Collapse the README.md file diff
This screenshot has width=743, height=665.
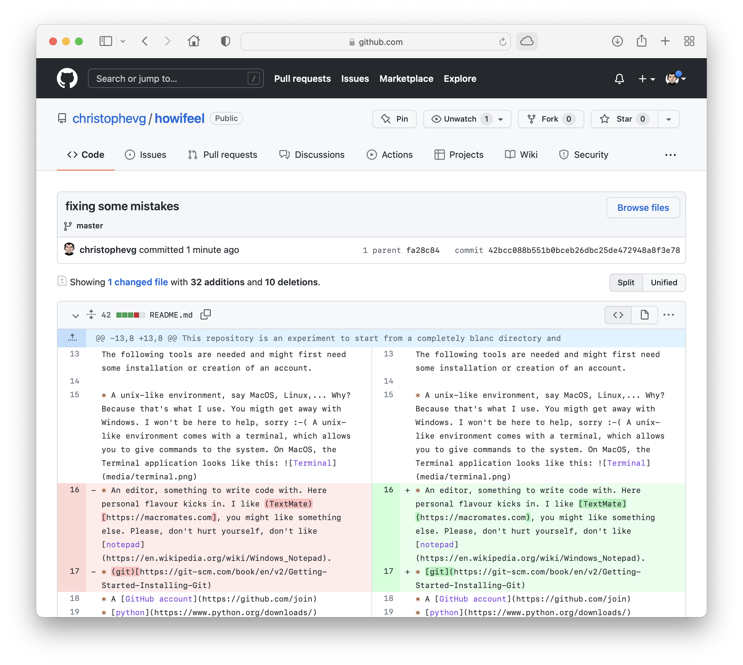75,315
